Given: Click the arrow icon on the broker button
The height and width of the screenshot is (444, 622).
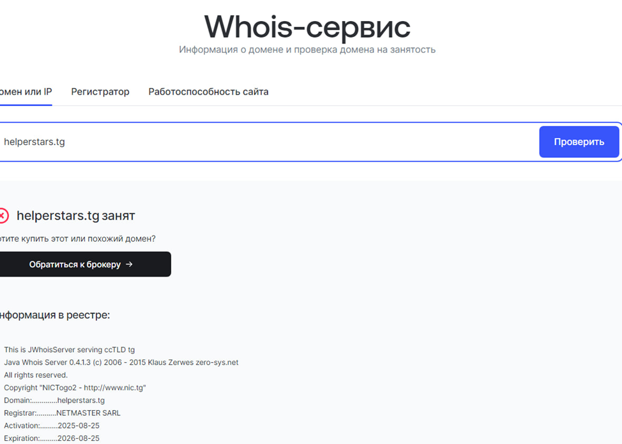Looking at the screenshot, I should click(x=129, y=264).
